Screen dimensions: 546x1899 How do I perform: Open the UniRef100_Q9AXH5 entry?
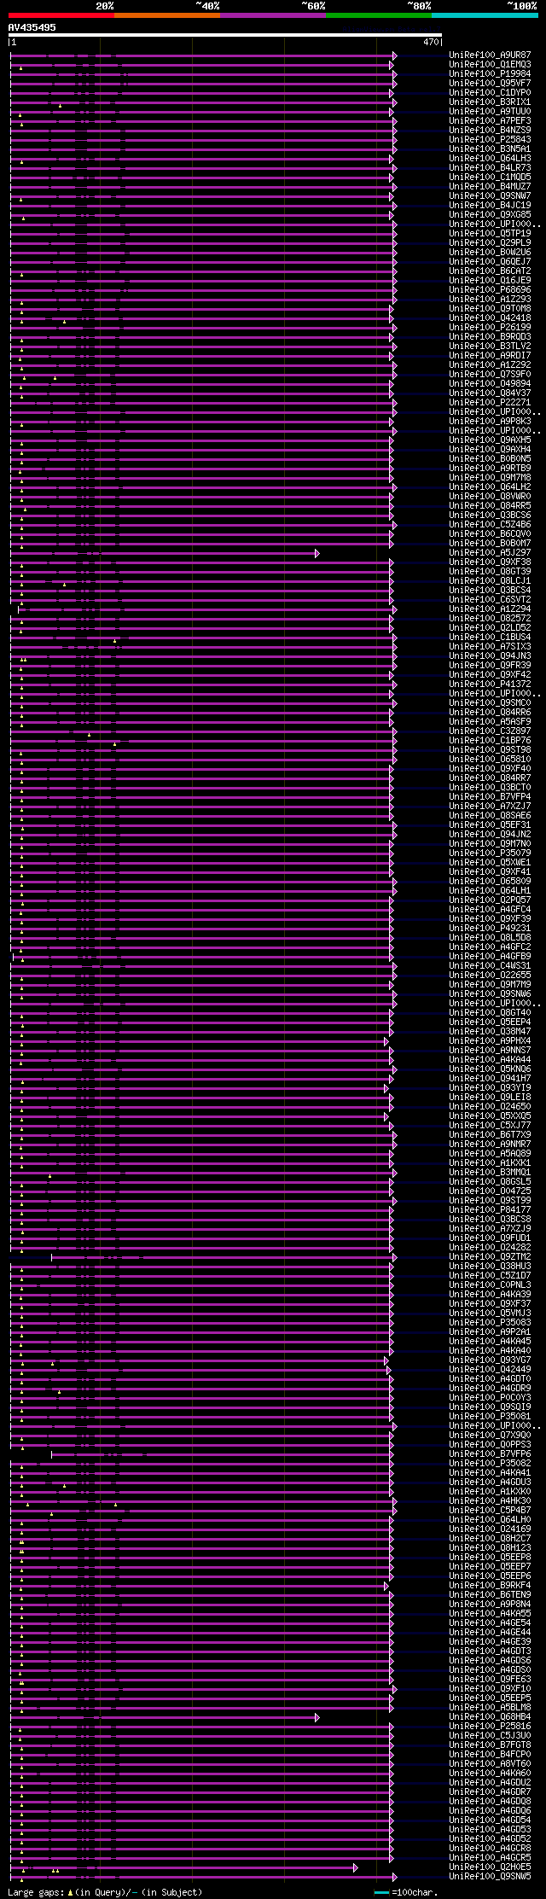pos(490,440)
